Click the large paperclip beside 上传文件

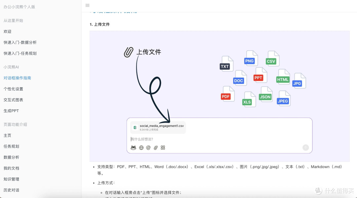[128, 52]
